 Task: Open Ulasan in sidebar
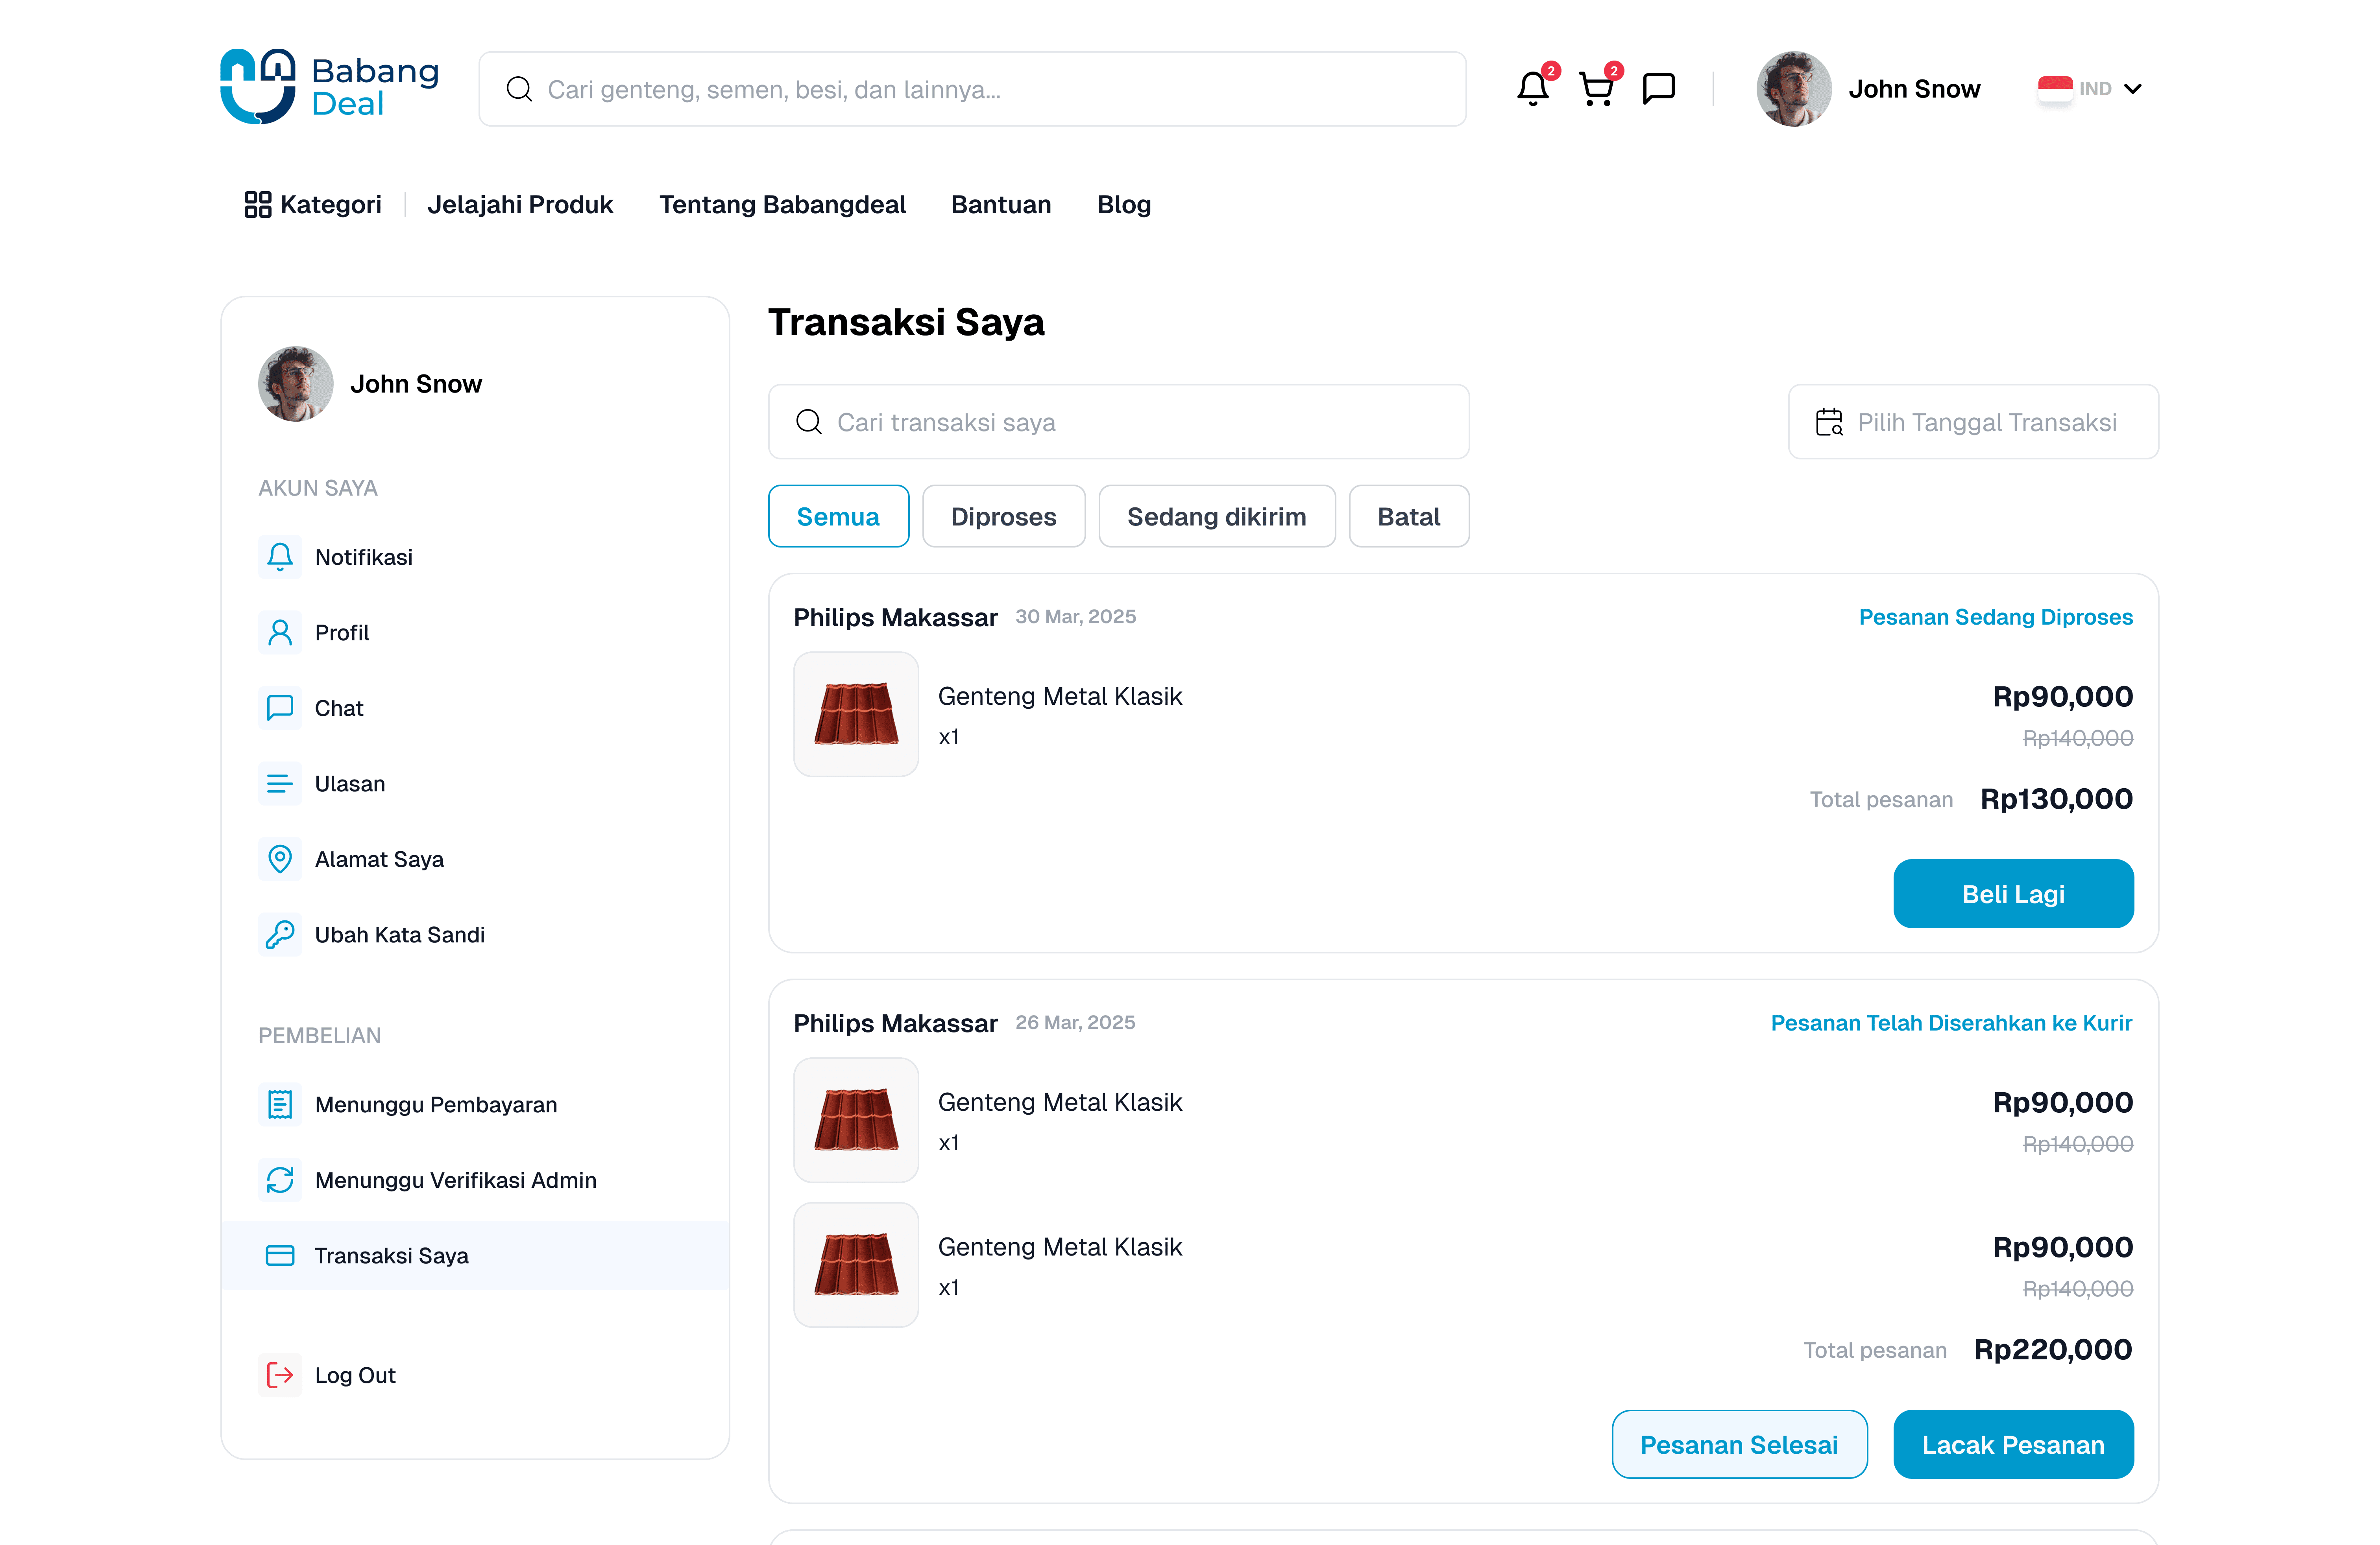pos(349,784)
